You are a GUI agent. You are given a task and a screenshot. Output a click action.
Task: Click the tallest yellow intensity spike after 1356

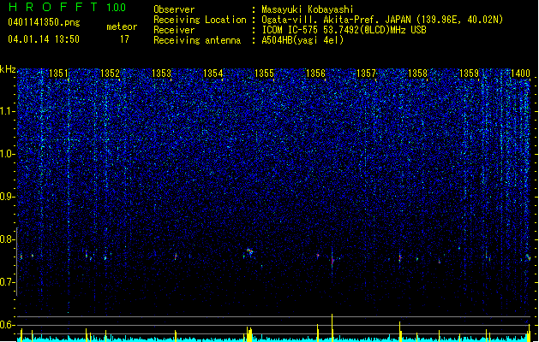pyautogui.click(x=332, y=327)
